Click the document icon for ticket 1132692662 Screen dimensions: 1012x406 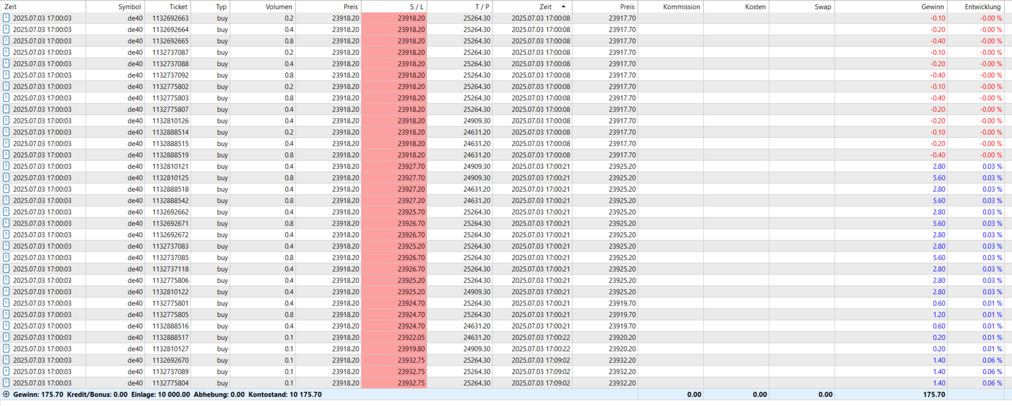6,212
